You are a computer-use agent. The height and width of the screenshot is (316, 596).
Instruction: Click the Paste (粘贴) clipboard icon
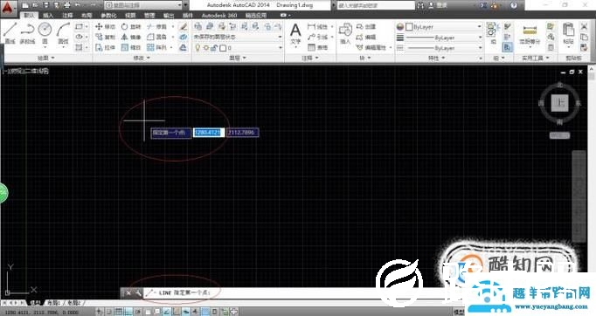(x=568, y=31)
